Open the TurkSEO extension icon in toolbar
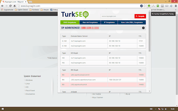The image size is (178, 111). [149, 6]
